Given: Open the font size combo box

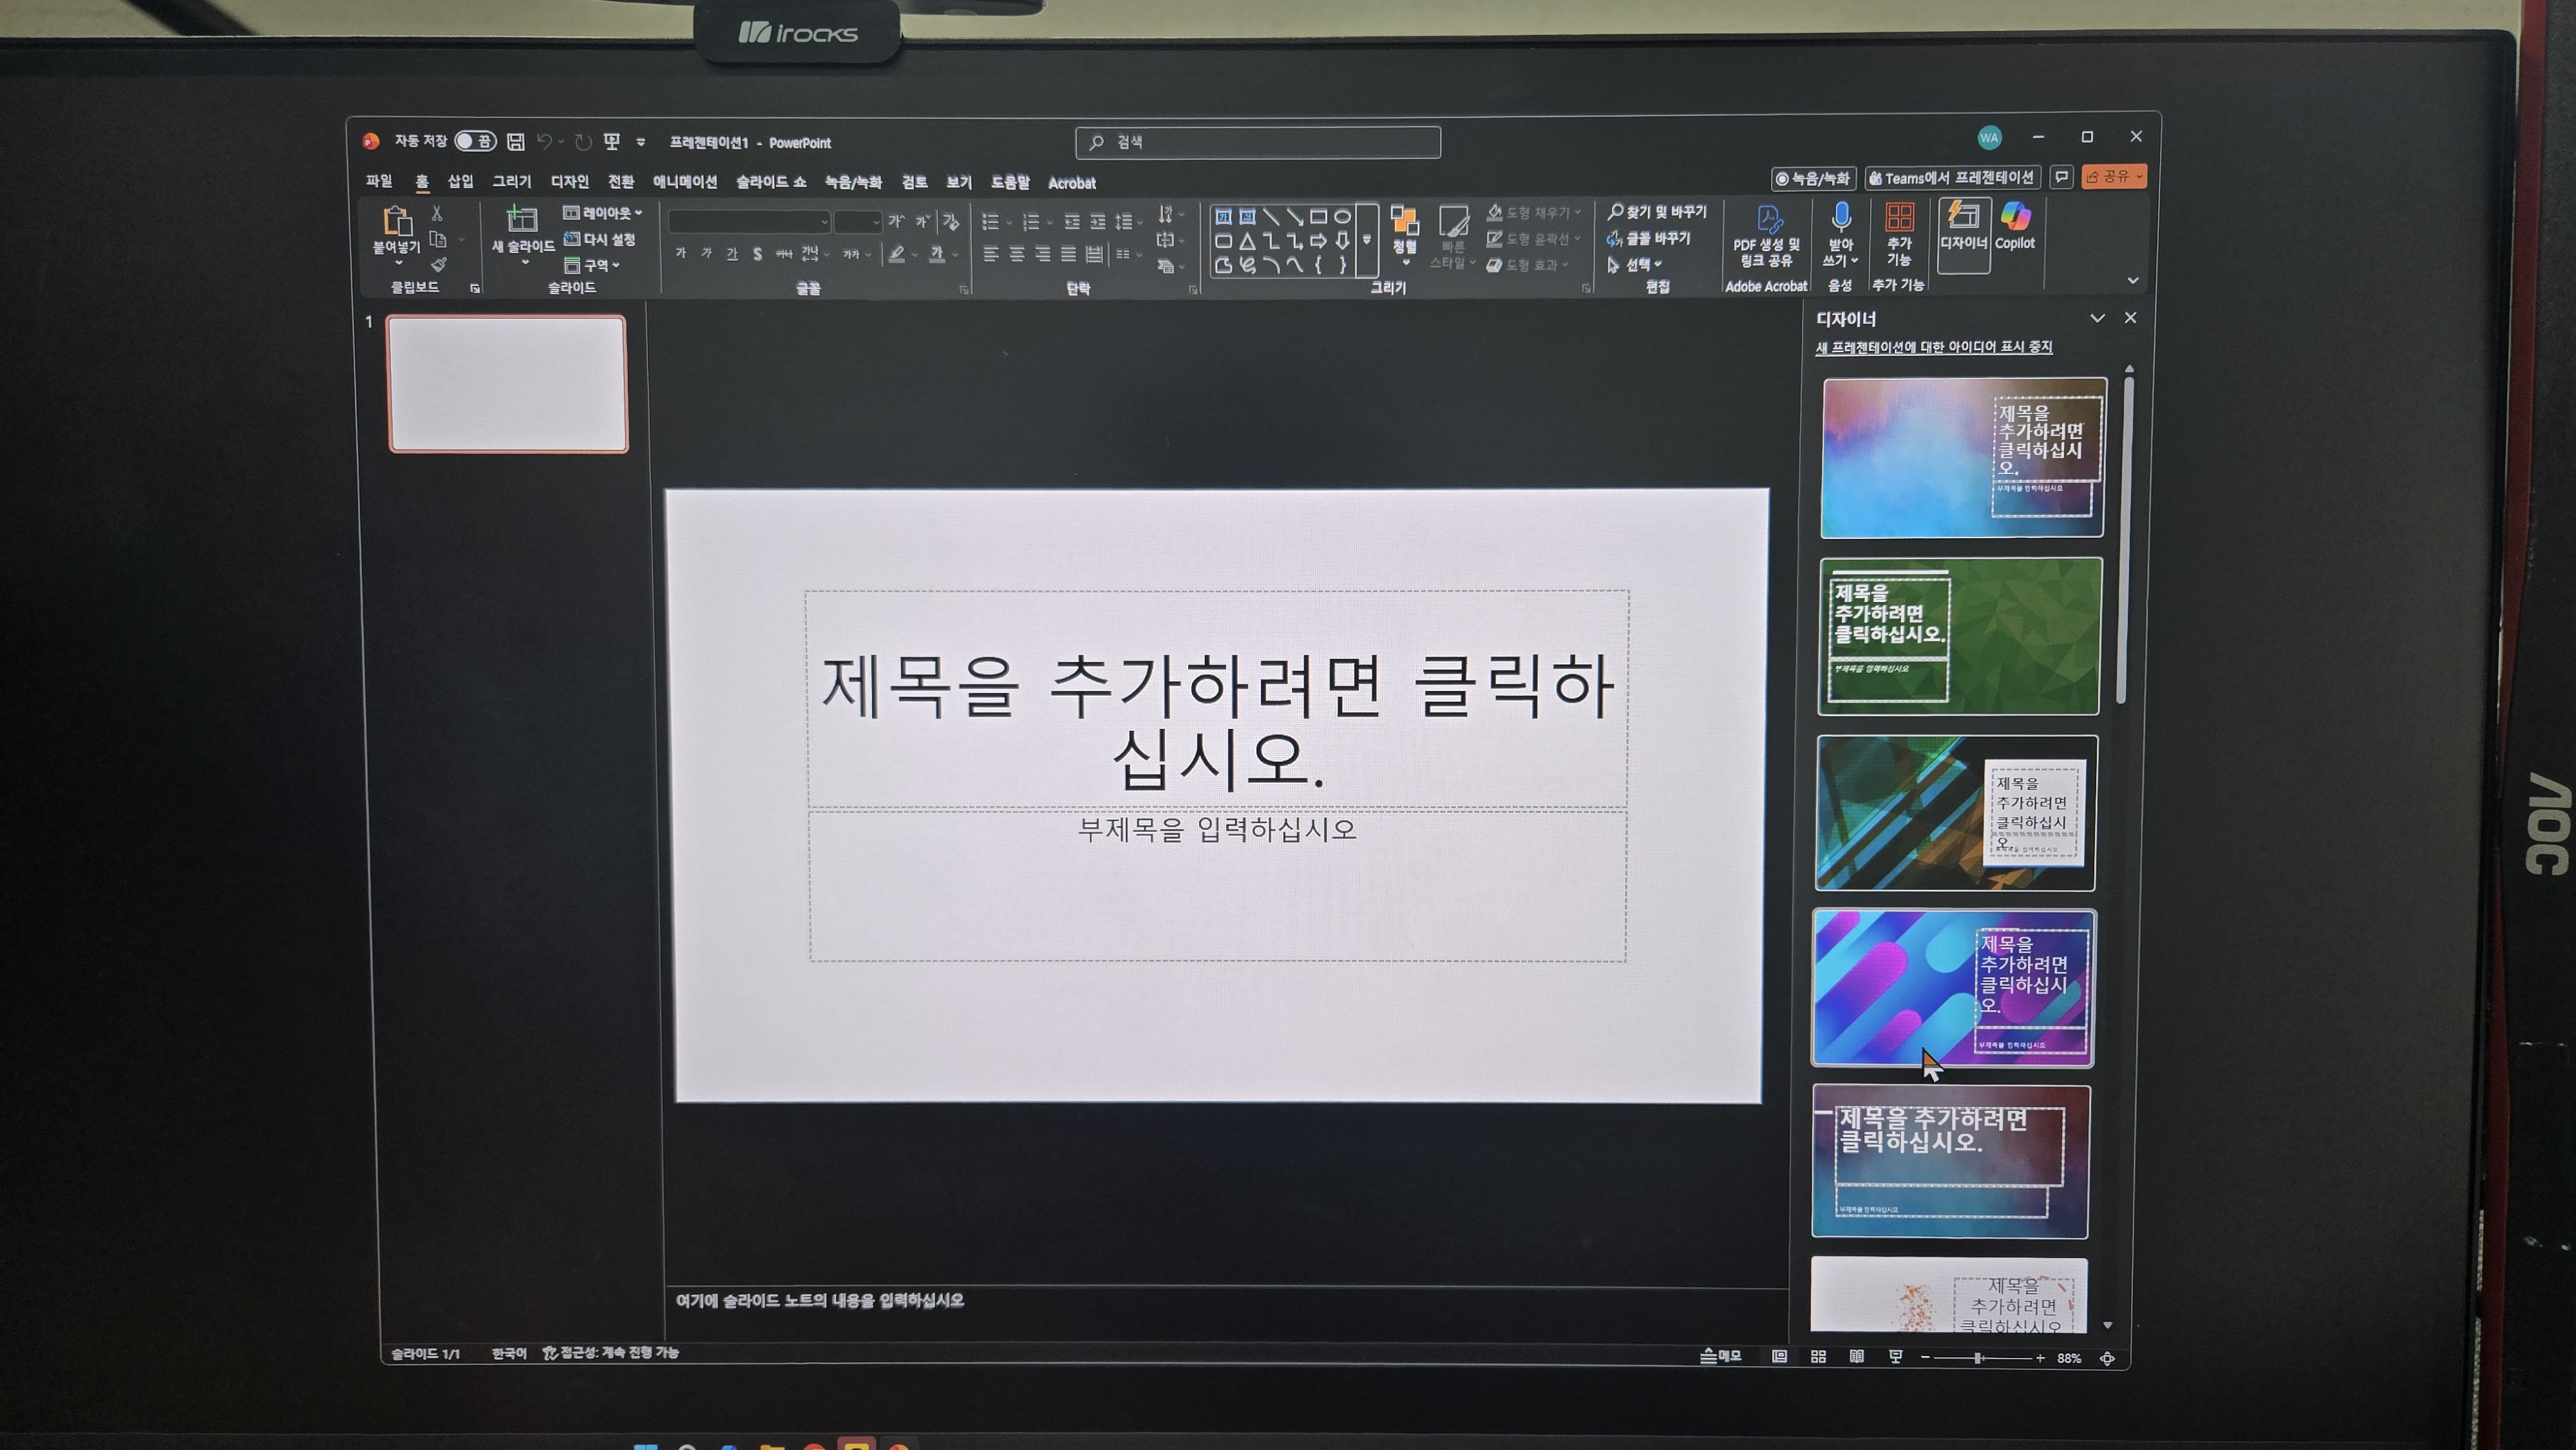Looking at the screenshot, I should click(x=858, y=221).
